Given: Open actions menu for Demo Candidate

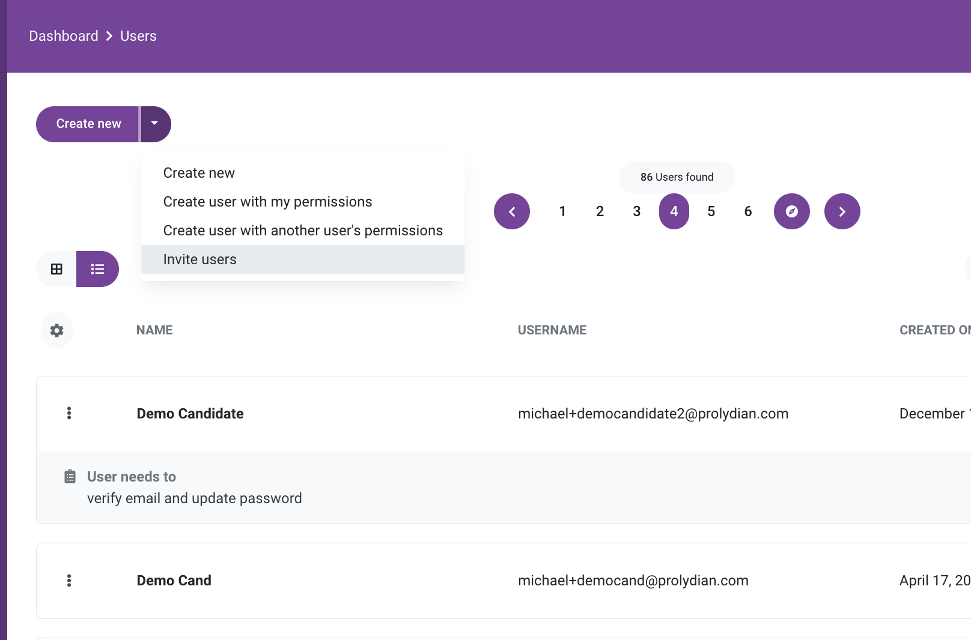Looking at the screenshot, I should click(x=69, y=413).
